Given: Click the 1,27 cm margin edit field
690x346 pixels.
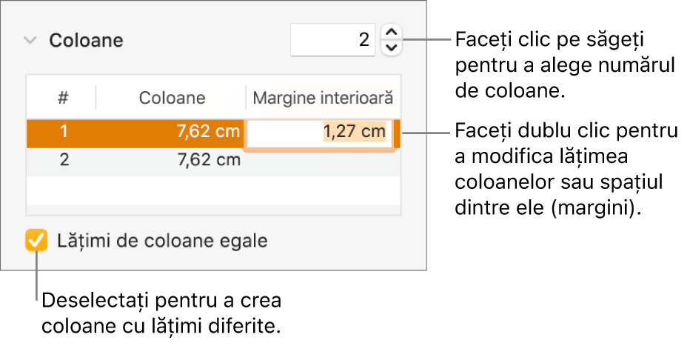Looking at the screenshot, I should point(320,133).
